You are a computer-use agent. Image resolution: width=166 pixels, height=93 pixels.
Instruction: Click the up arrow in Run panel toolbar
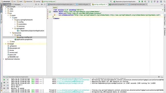tap(8, 80)
